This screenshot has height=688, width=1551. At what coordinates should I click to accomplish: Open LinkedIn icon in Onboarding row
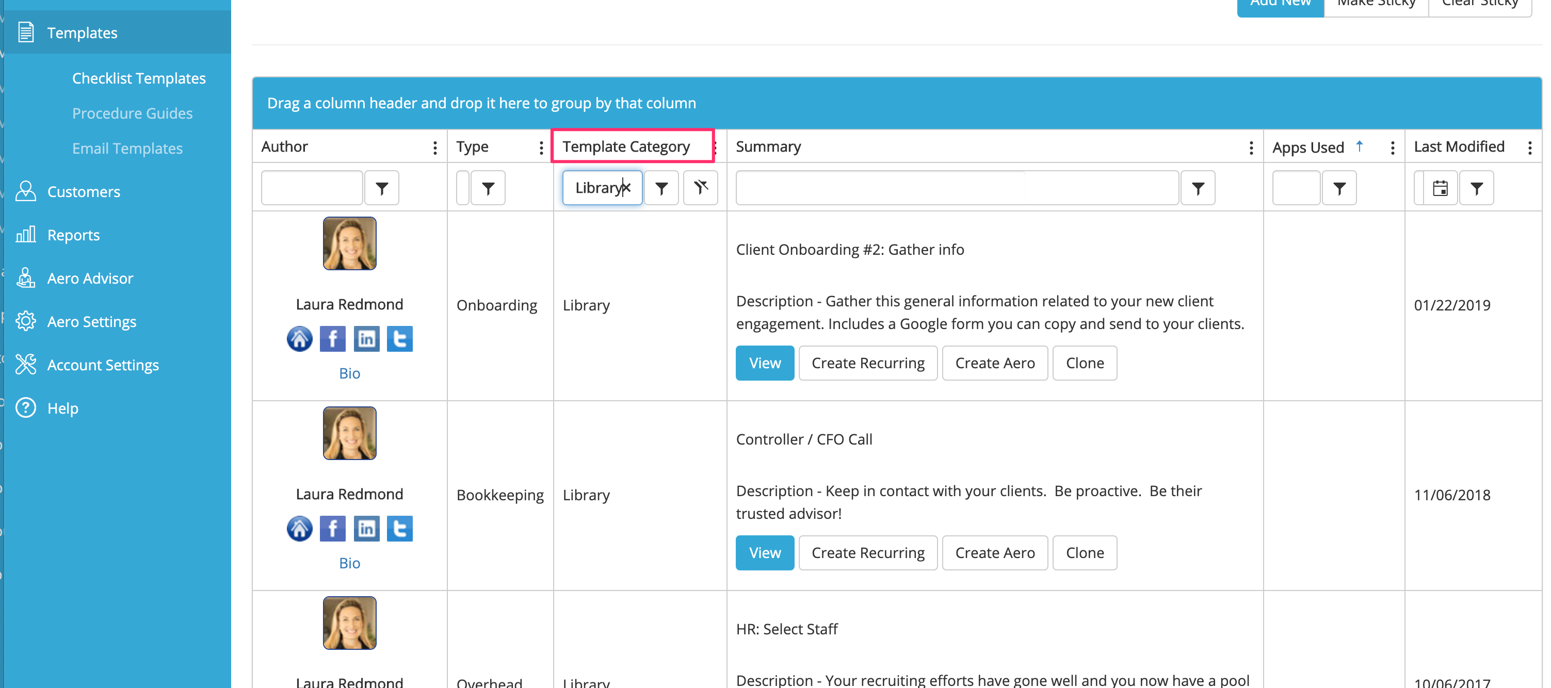367,339
